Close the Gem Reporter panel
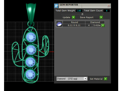The height and width of the screenshot is (91, 122). 109,6
